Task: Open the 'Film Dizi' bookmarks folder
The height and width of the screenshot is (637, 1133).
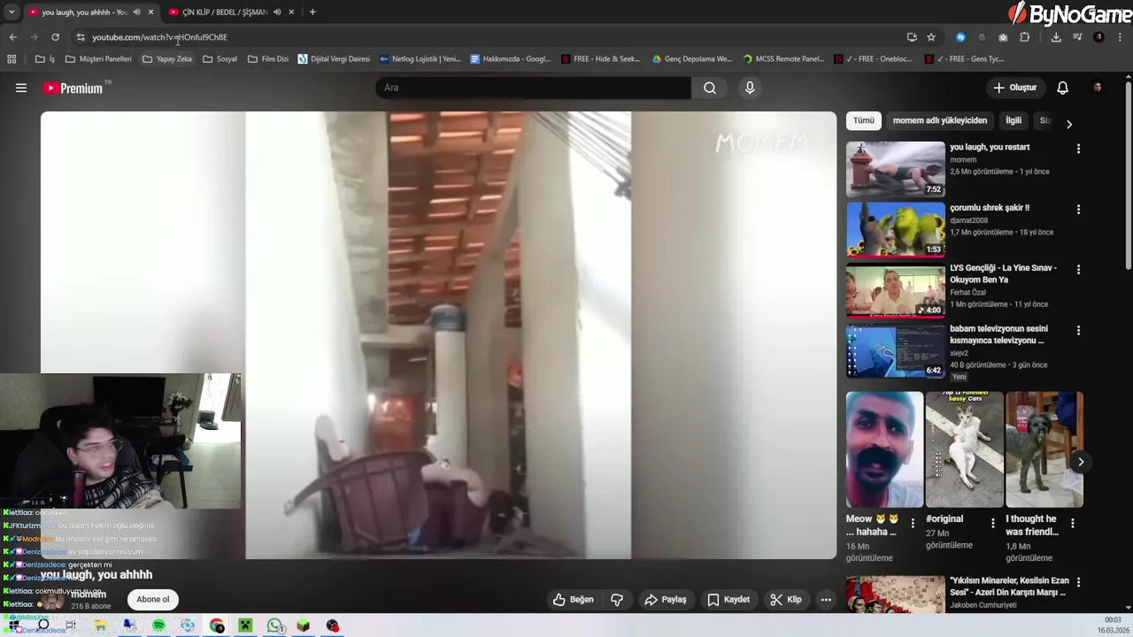Action: point(268,59)
